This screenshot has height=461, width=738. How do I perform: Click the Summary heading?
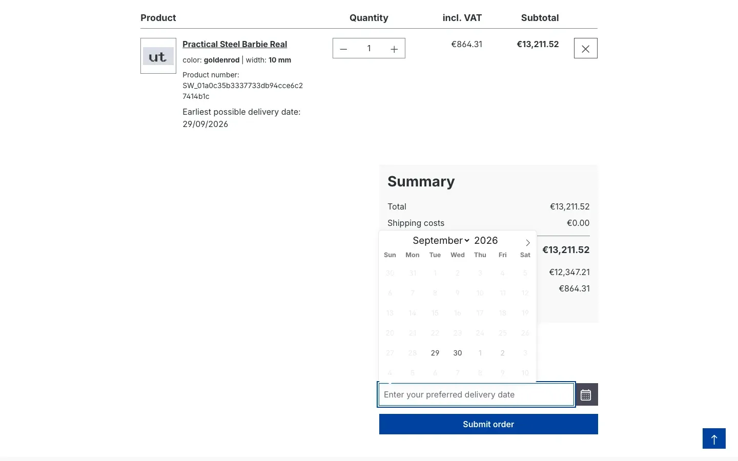tap(421, 182)
